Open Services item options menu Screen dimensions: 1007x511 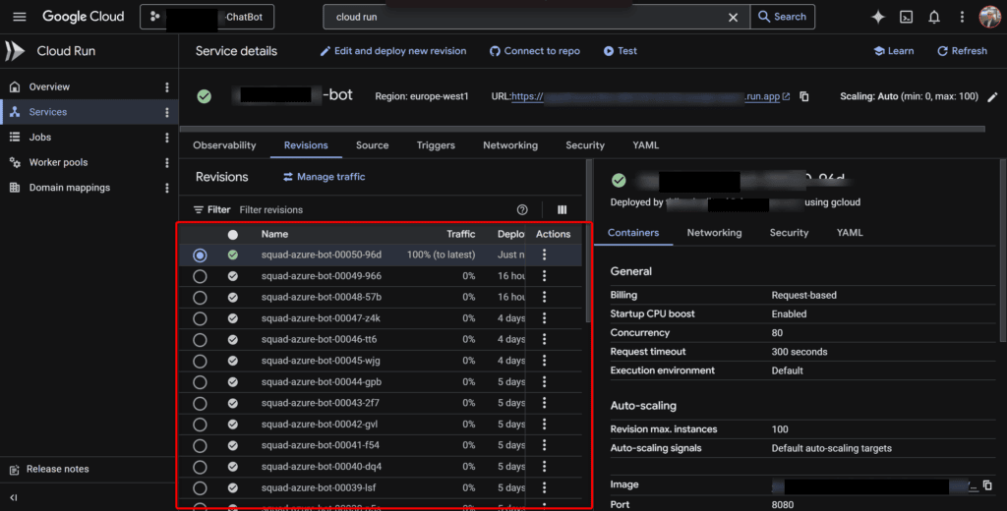click(x=167, y=112)
